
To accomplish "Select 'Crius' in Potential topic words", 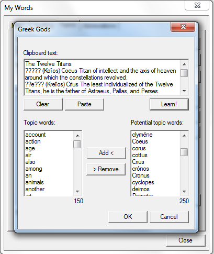I will 155,162.
